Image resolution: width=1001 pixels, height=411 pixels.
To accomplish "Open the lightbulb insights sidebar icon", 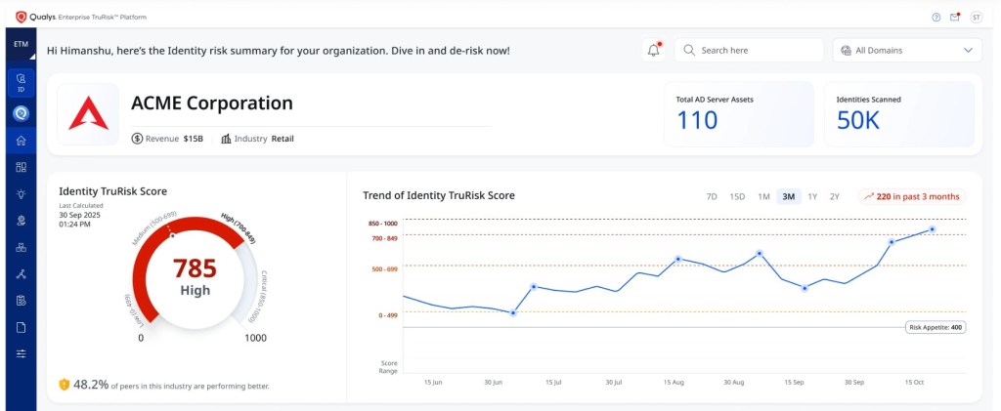I will coord(21,194).
